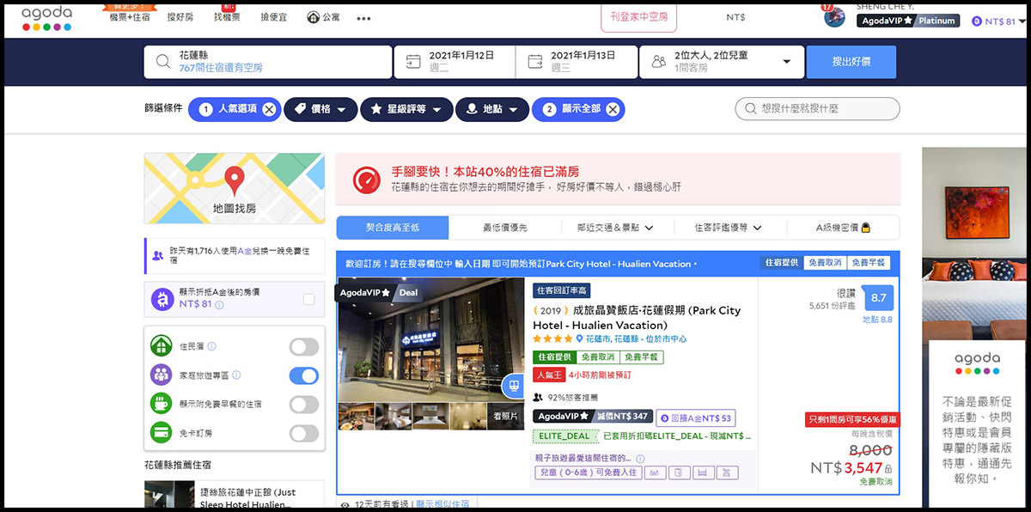
Task: Click the blue bus icon on hotel photo
Action: (513, 386)
